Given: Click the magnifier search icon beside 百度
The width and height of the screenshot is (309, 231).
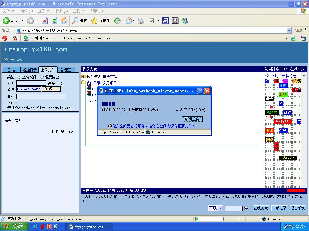Looking at the screenshot, I should 246,208.
